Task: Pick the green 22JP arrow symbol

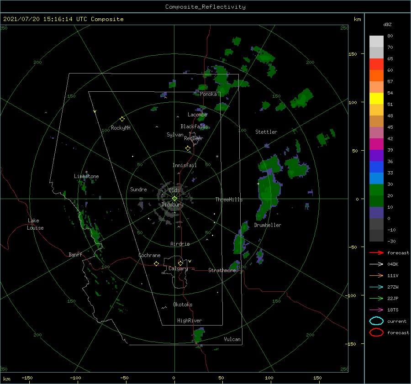Action: [376, 298]
